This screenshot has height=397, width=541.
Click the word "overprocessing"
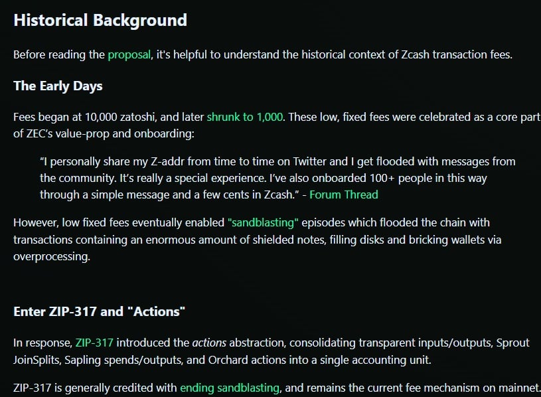pos(51,256)
